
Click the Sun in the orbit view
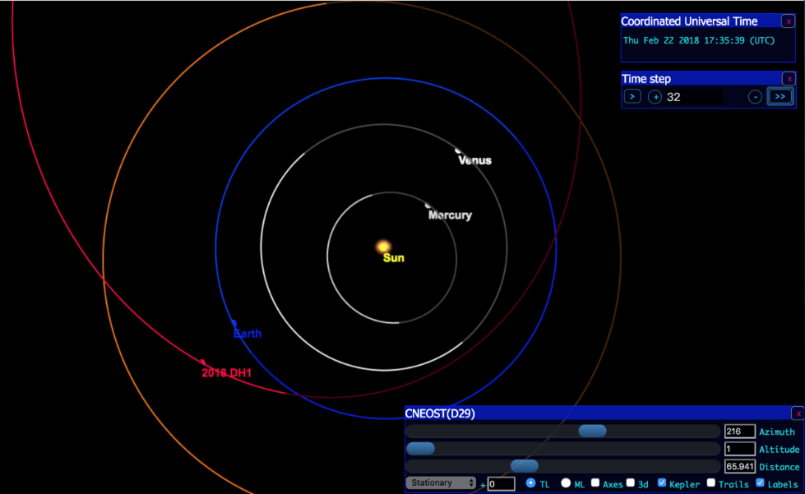click(x=383, y=247)
